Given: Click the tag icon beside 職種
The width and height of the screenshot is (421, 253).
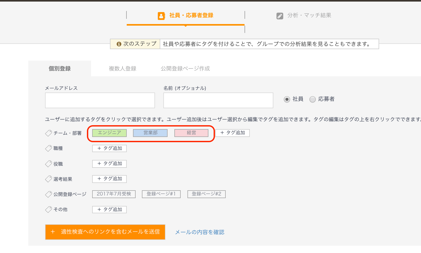Looking at the screenshot, I should coord(48,148).
